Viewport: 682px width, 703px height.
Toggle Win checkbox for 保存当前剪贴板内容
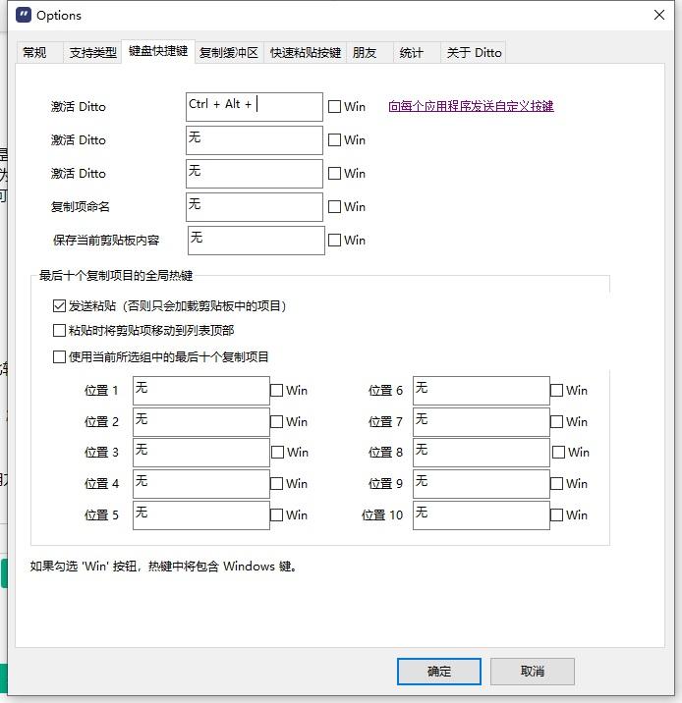347,241
